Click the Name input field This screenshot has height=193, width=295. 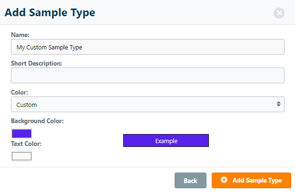(x=147, y=47)
